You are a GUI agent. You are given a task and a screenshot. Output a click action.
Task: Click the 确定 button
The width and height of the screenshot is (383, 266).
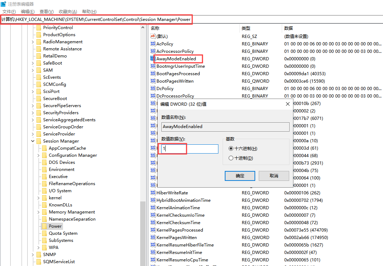240,176
